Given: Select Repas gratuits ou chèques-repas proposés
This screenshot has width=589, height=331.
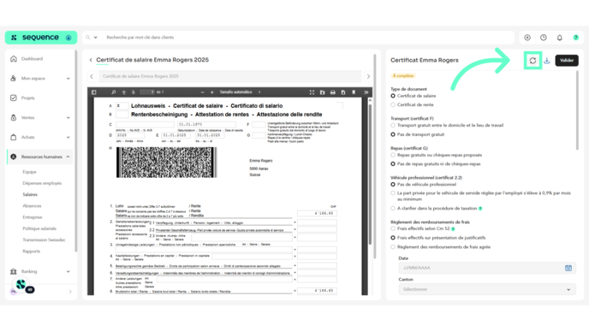Looking at the screenshot, I should click(x=393, y=155).
